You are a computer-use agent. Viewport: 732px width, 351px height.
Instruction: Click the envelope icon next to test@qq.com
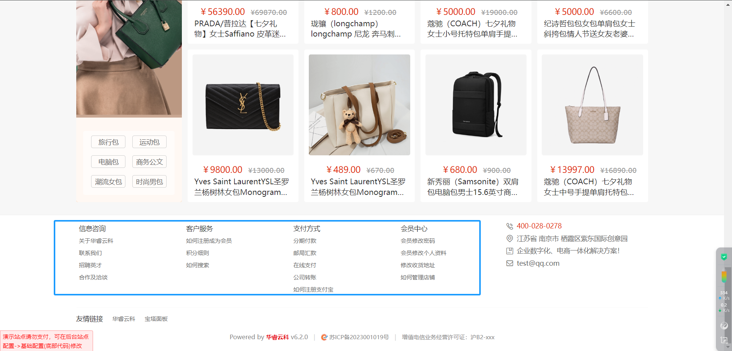(x=509, y=263)
